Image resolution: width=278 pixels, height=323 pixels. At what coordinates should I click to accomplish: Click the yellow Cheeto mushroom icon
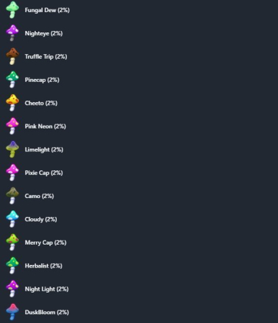12,103
